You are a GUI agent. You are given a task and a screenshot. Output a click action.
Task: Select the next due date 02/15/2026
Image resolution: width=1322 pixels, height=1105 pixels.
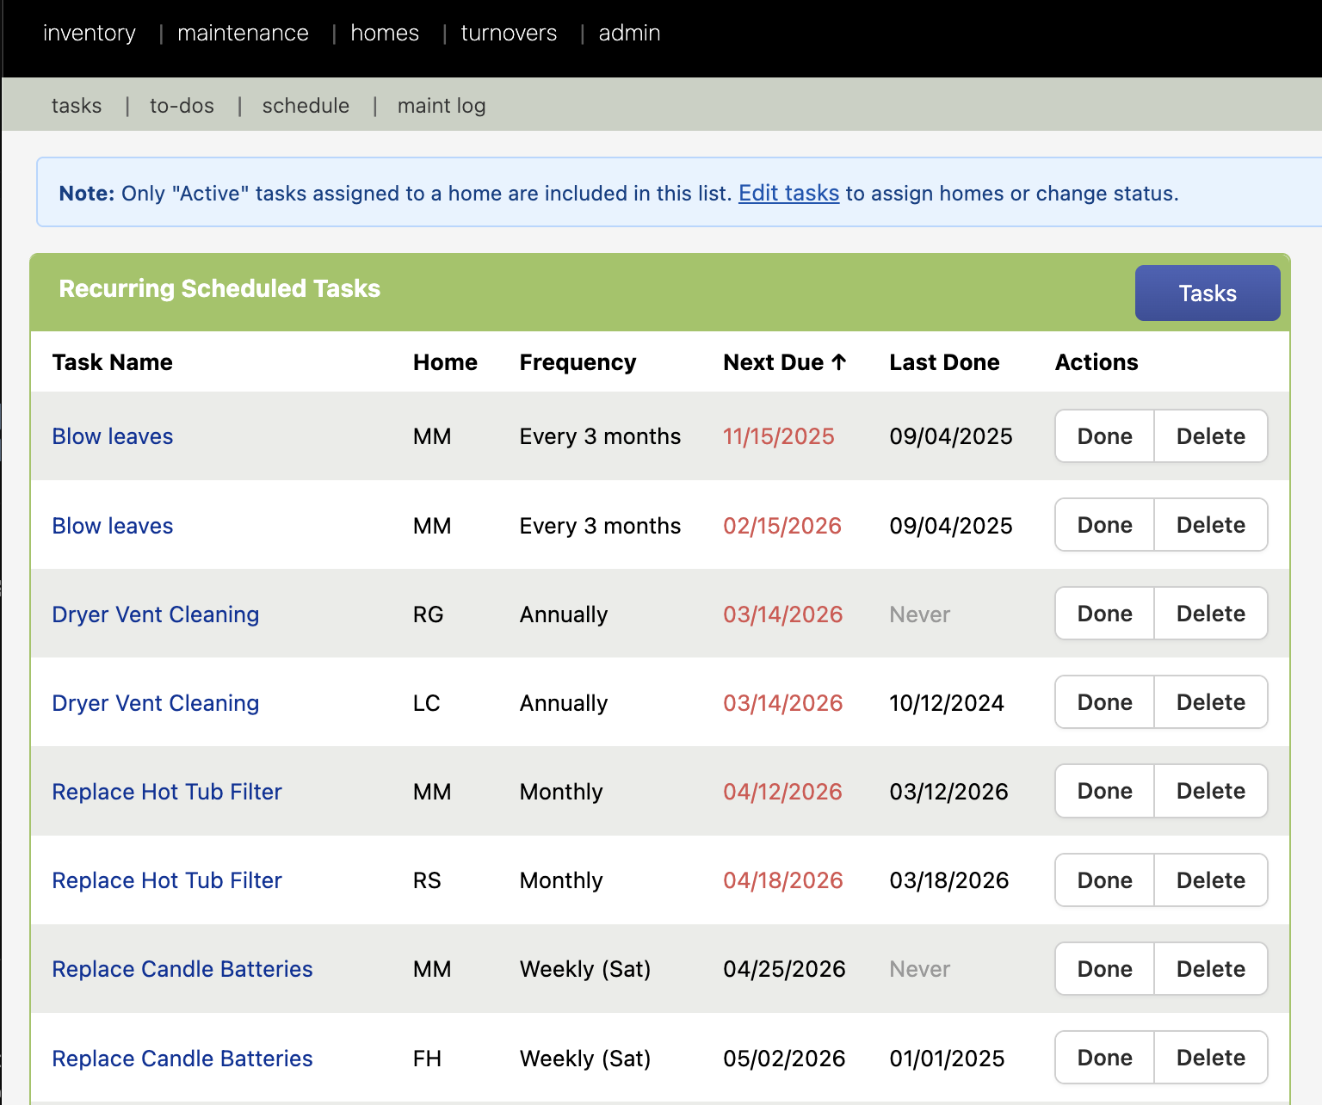(x=782, y=526)
